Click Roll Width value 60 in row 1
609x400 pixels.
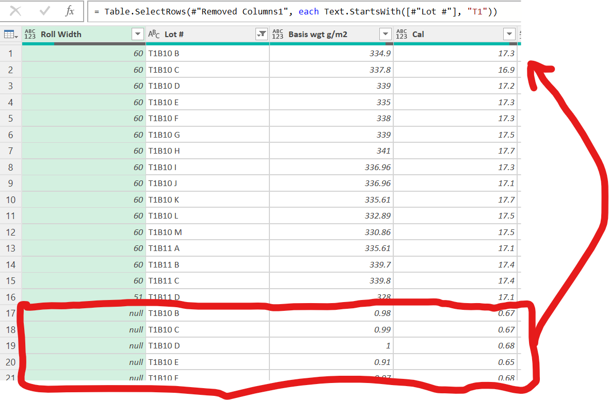84,54
